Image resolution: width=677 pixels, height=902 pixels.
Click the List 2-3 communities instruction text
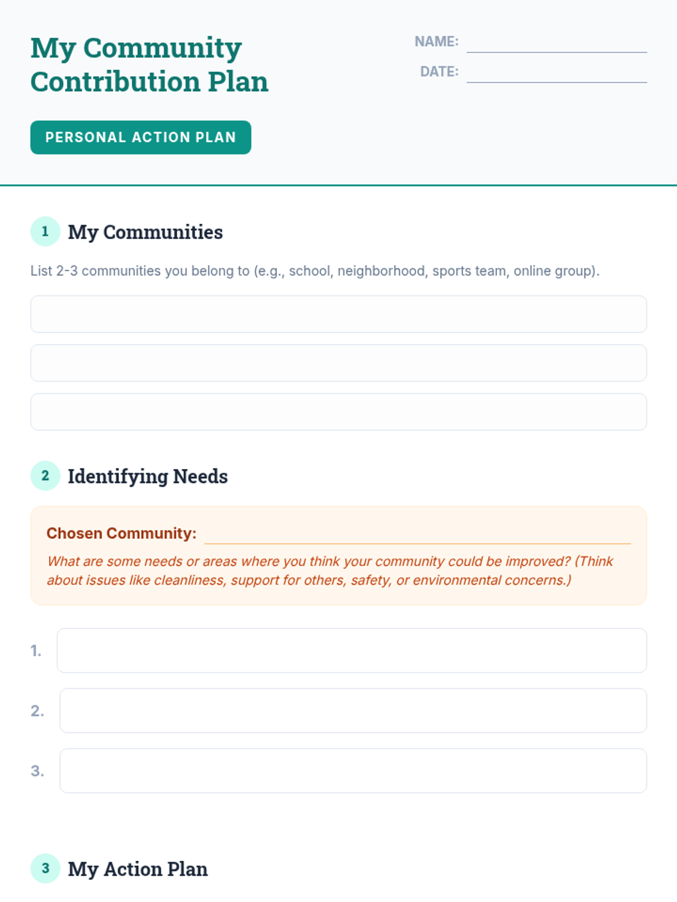coord(315,271)
